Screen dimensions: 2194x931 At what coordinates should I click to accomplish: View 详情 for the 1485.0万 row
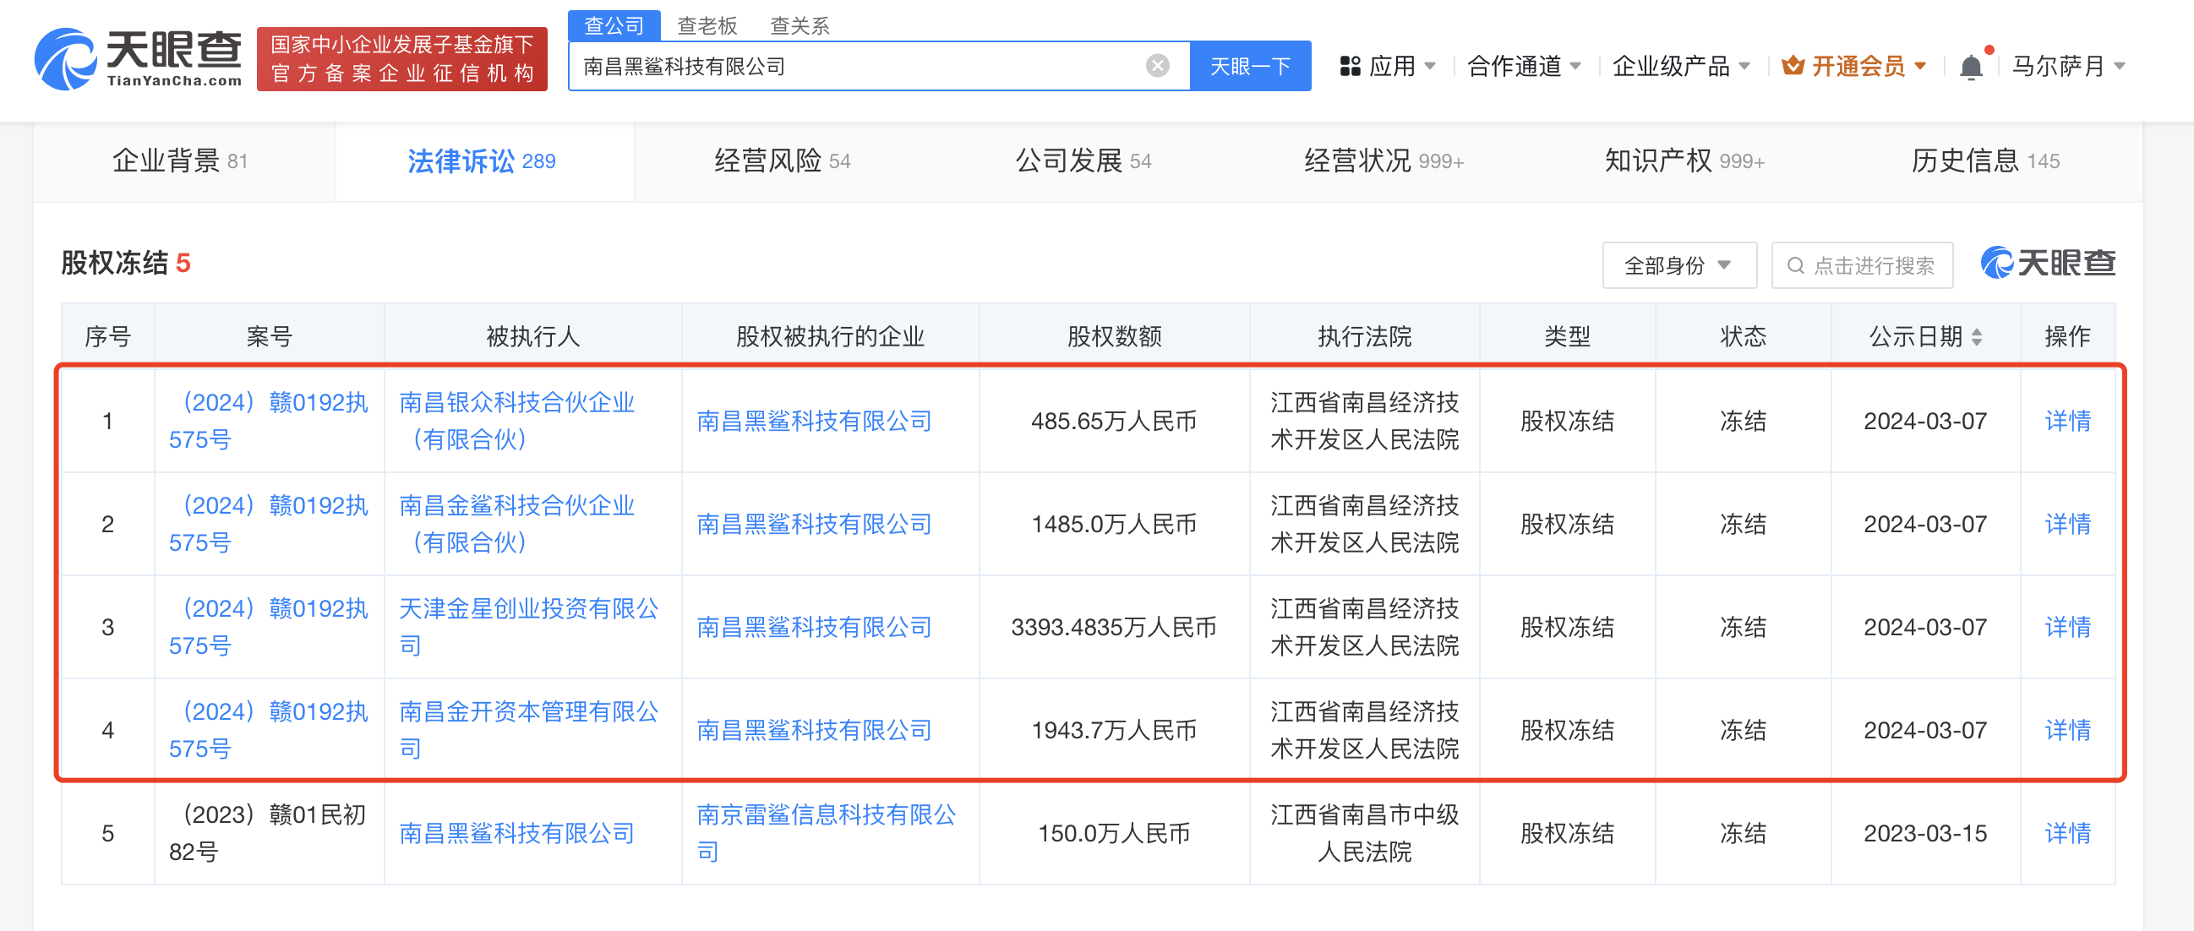[2067, 523]
